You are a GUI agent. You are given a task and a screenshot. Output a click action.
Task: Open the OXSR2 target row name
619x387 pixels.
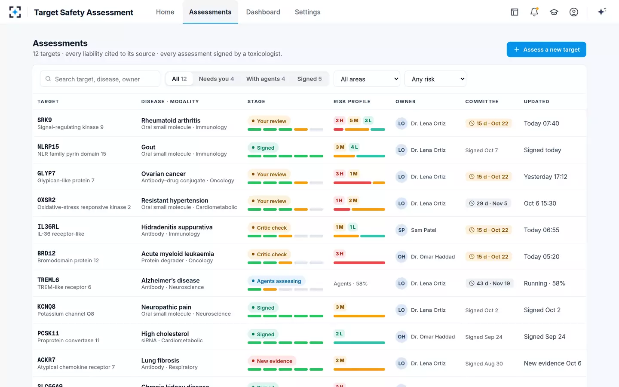(x=46, y=200)
